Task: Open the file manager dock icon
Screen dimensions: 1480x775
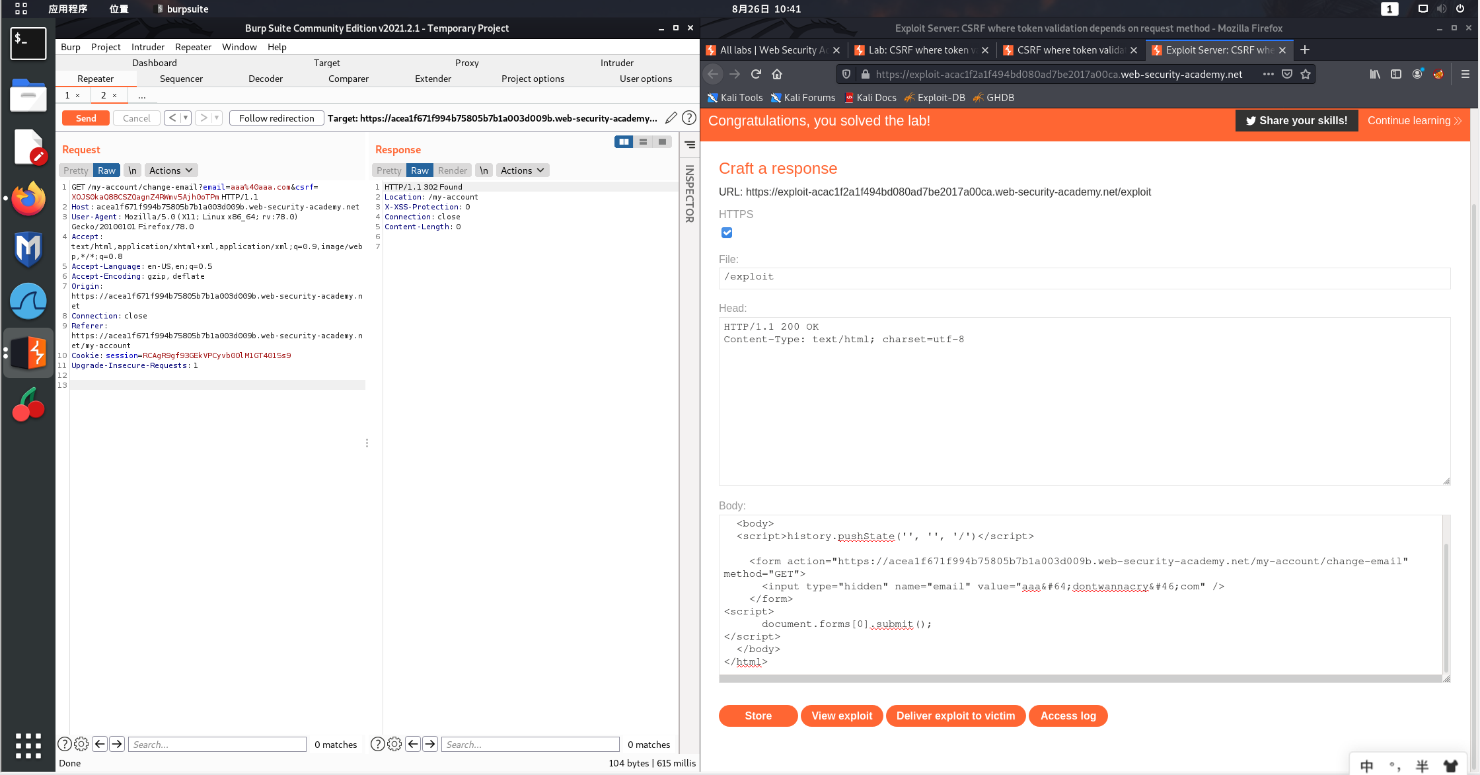Action: click(28, 96)
